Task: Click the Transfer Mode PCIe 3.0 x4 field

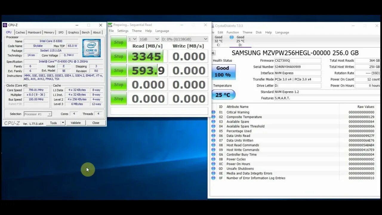Action: [x=298, y=79]
